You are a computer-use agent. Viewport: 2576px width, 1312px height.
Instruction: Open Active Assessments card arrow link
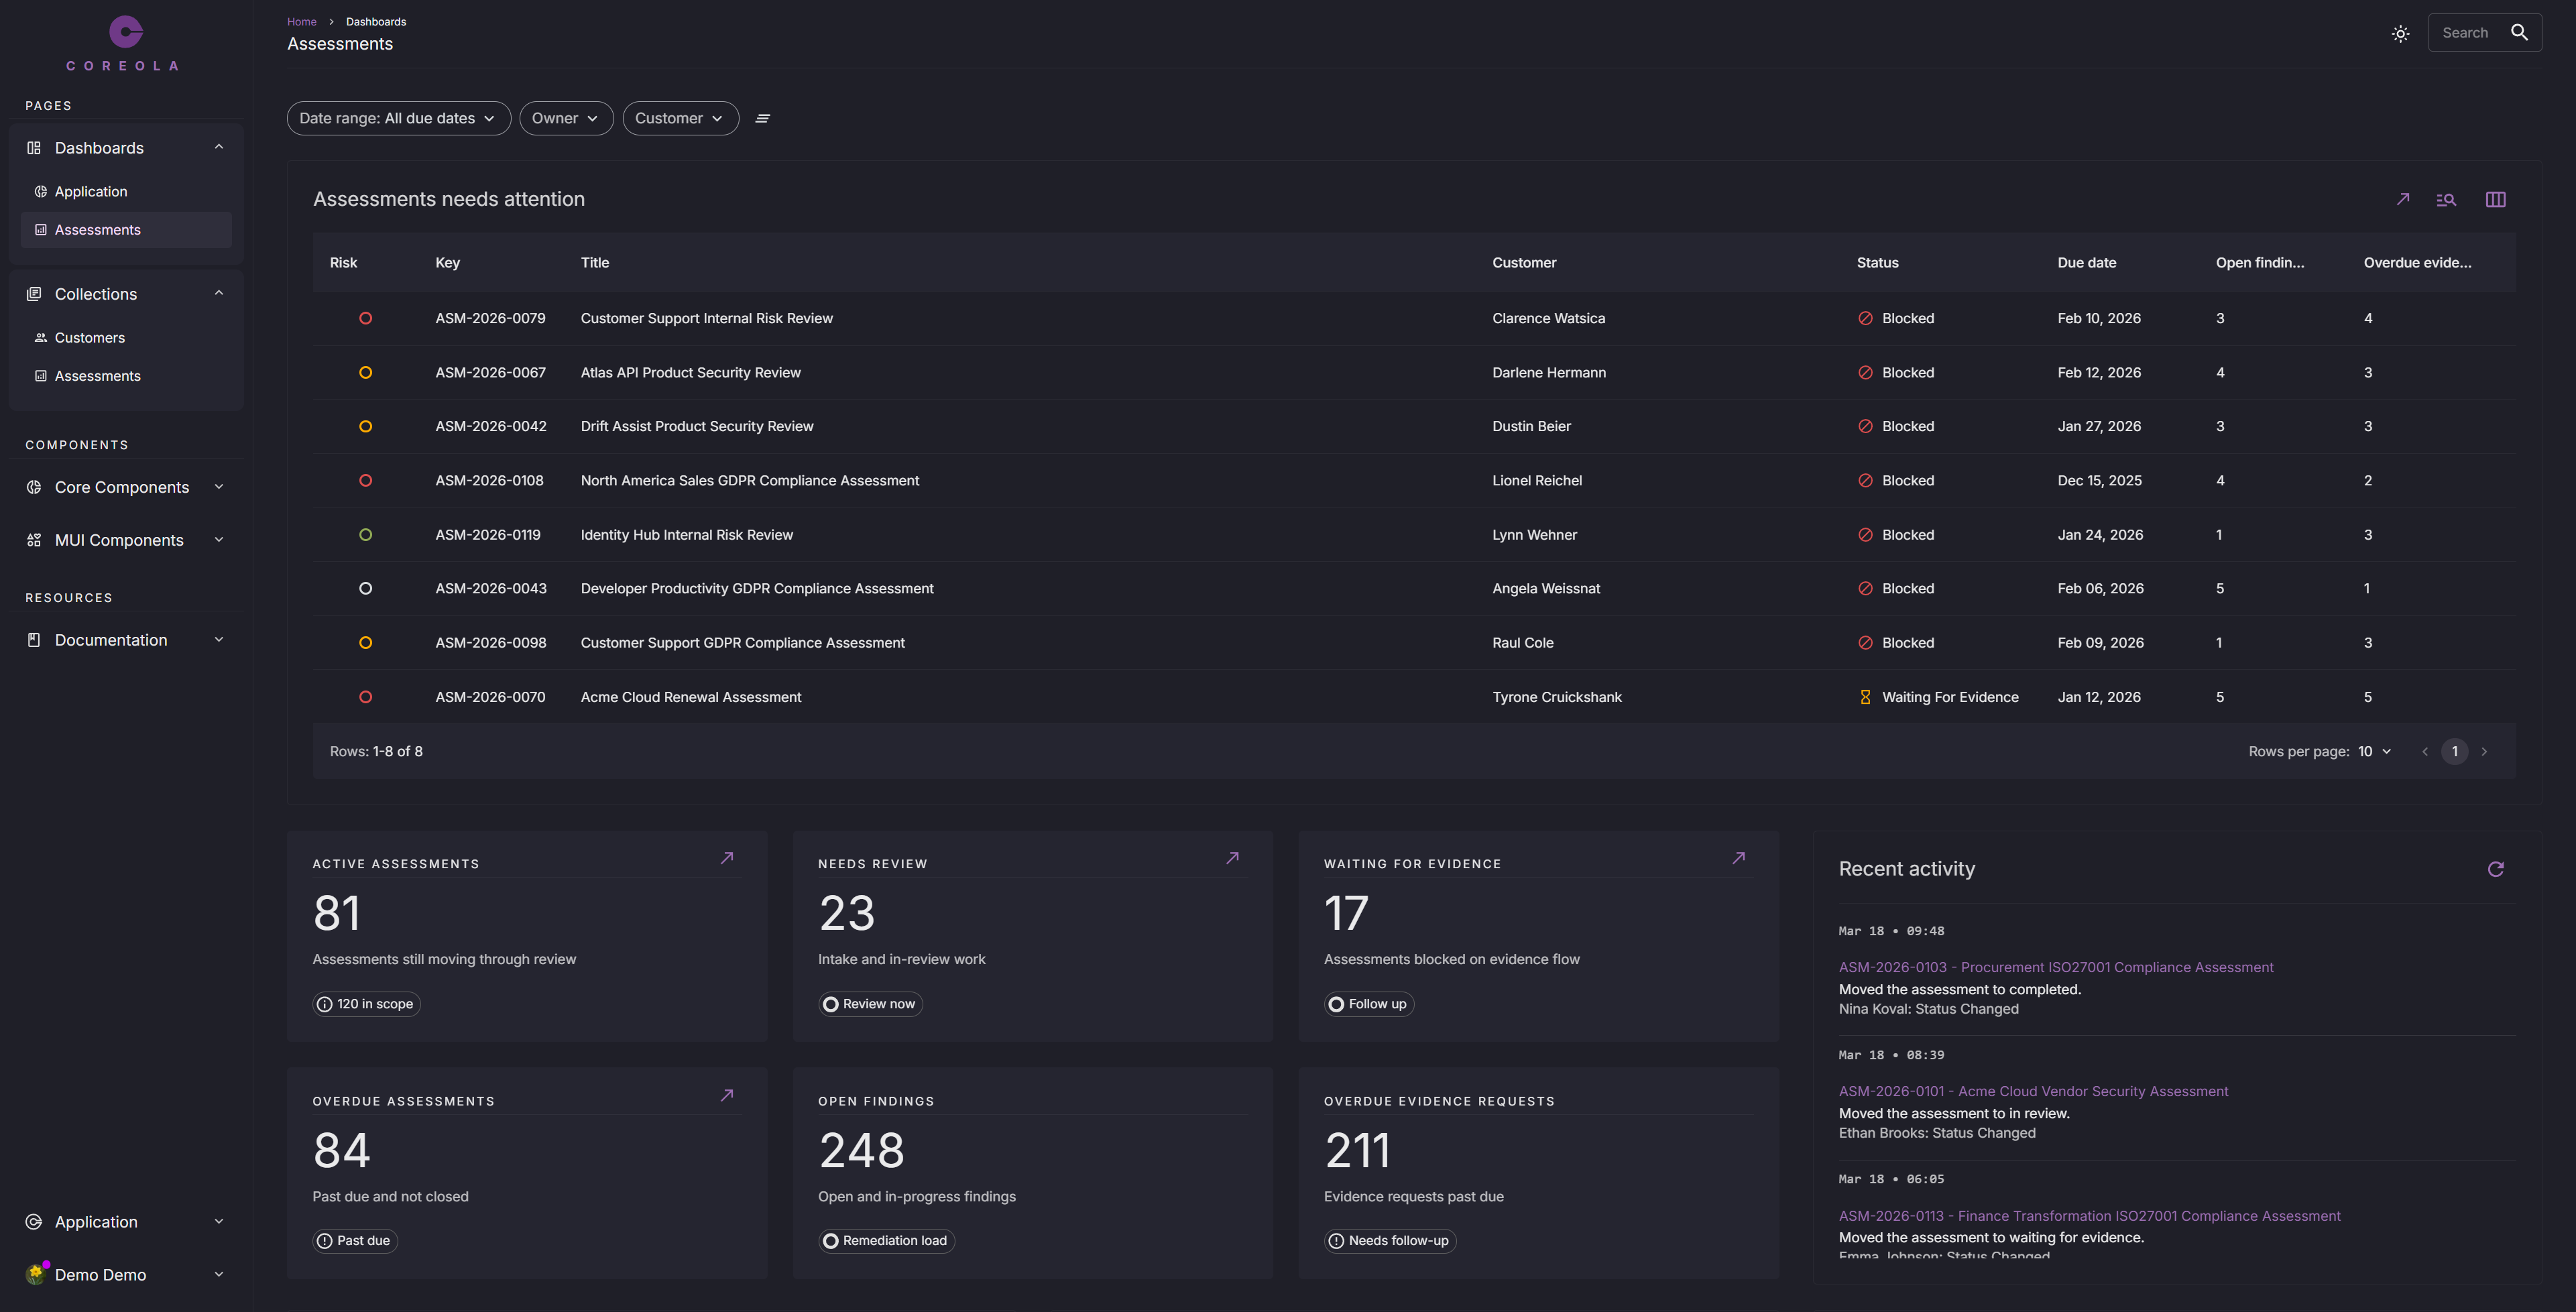[727, 858]
